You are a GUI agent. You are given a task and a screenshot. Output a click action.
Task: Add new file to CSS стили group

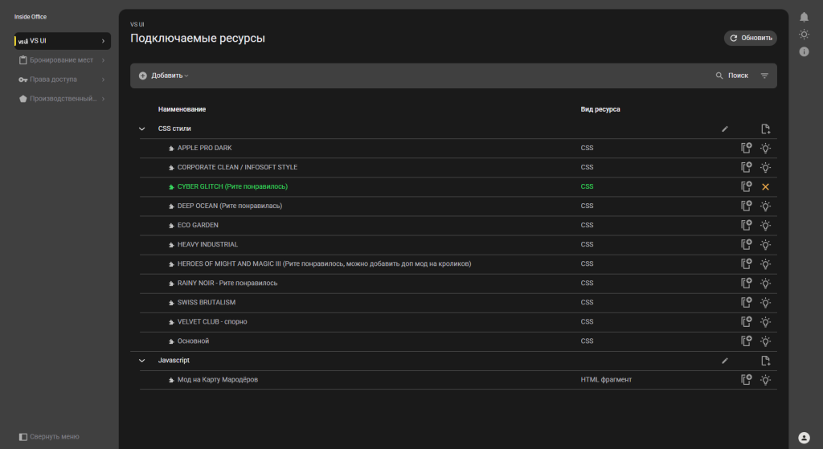click(765, 129)
